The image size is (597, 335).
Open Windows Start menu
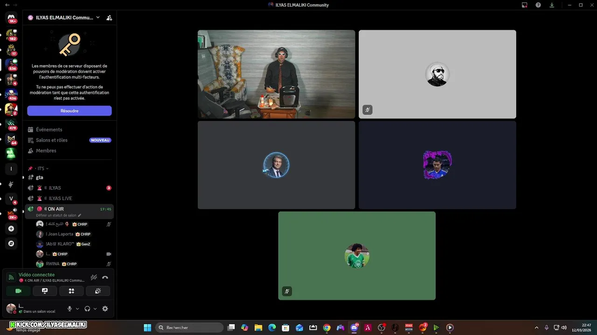[x=147, y=328]
